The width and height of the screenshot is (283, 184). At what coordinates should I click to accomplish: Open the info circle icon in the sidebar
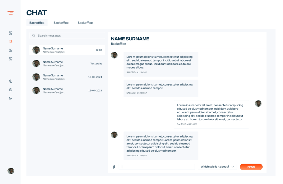(11, 81)
